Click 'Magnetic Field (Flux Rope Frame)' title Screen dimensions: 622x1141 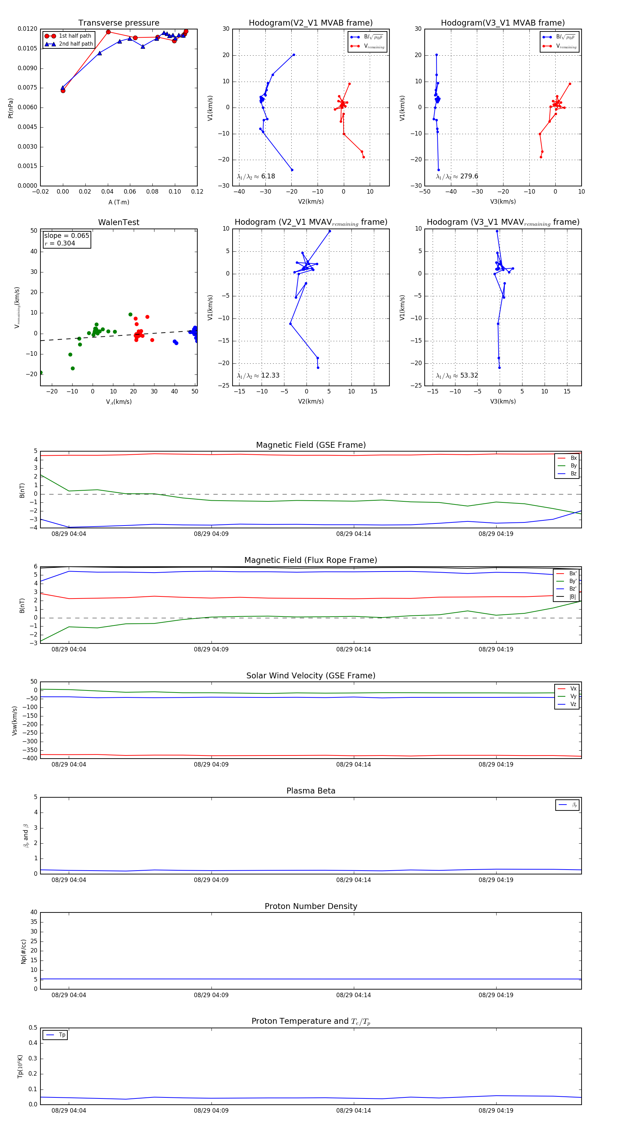[311, 560]
